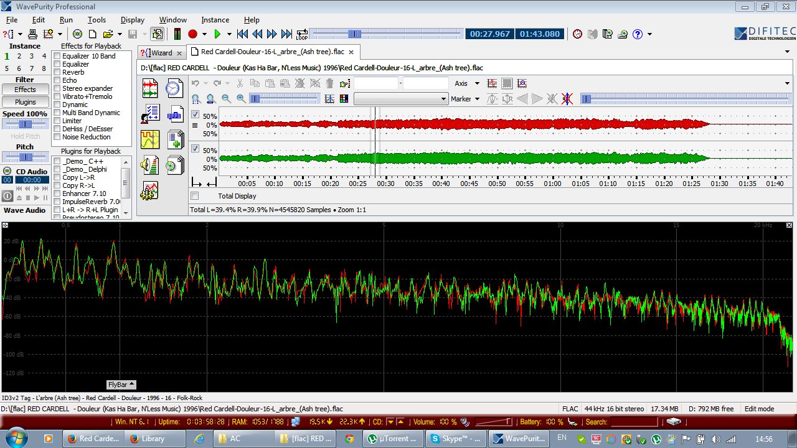The image size is (797, 448).
Task: Enable the Equalizer 10 Band effect checkbox
Action: pos(57,56)
